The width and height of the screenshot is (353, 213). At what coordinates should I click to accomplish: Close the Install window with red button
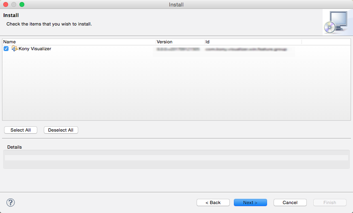[6, 4]
